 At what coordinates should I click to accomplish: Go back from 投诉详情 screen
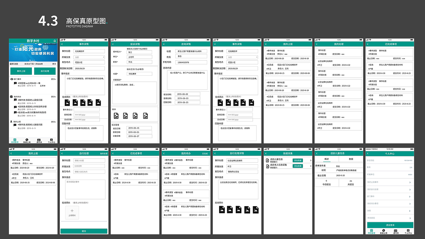pos(113,44)
